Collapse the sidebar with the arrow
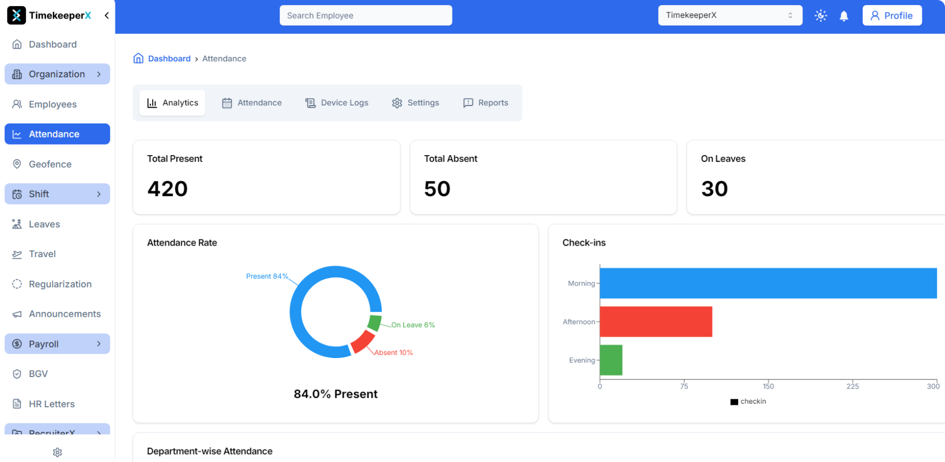This screenshot has height=462, width=945. click(106, 16)
